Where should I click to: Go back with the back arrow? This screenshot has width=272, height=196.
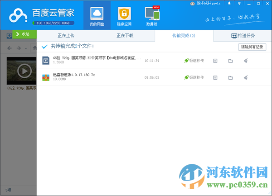[x=10, y=48]
